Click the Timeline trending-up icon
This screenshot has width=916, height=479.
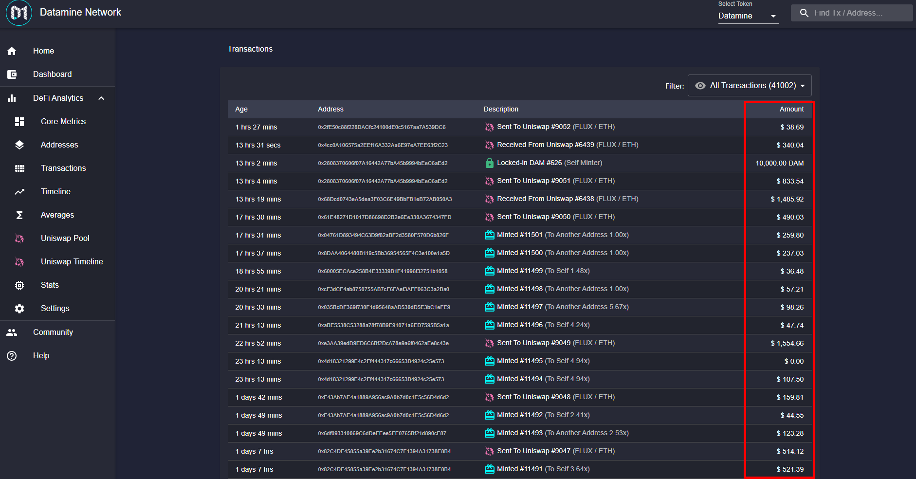pos(19,192)
